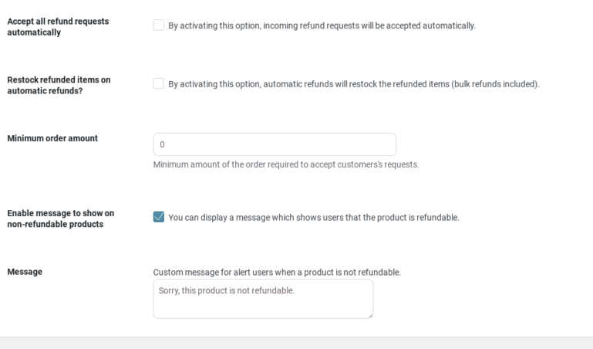Click the 'Minimum amount of the order required' help text
Image resolution: width=593 pixels, height=349 pixels.
click(286, 164)
